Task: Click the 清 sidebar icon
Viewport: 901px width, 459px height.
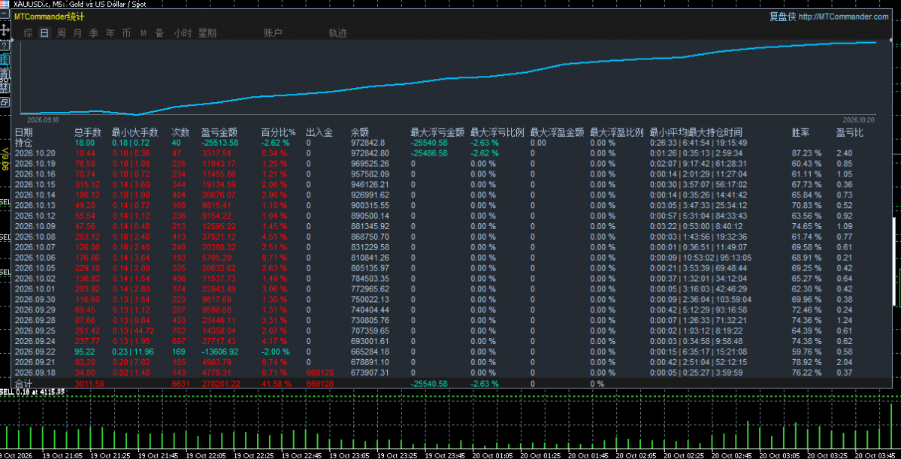Action: tap(5, 74)
